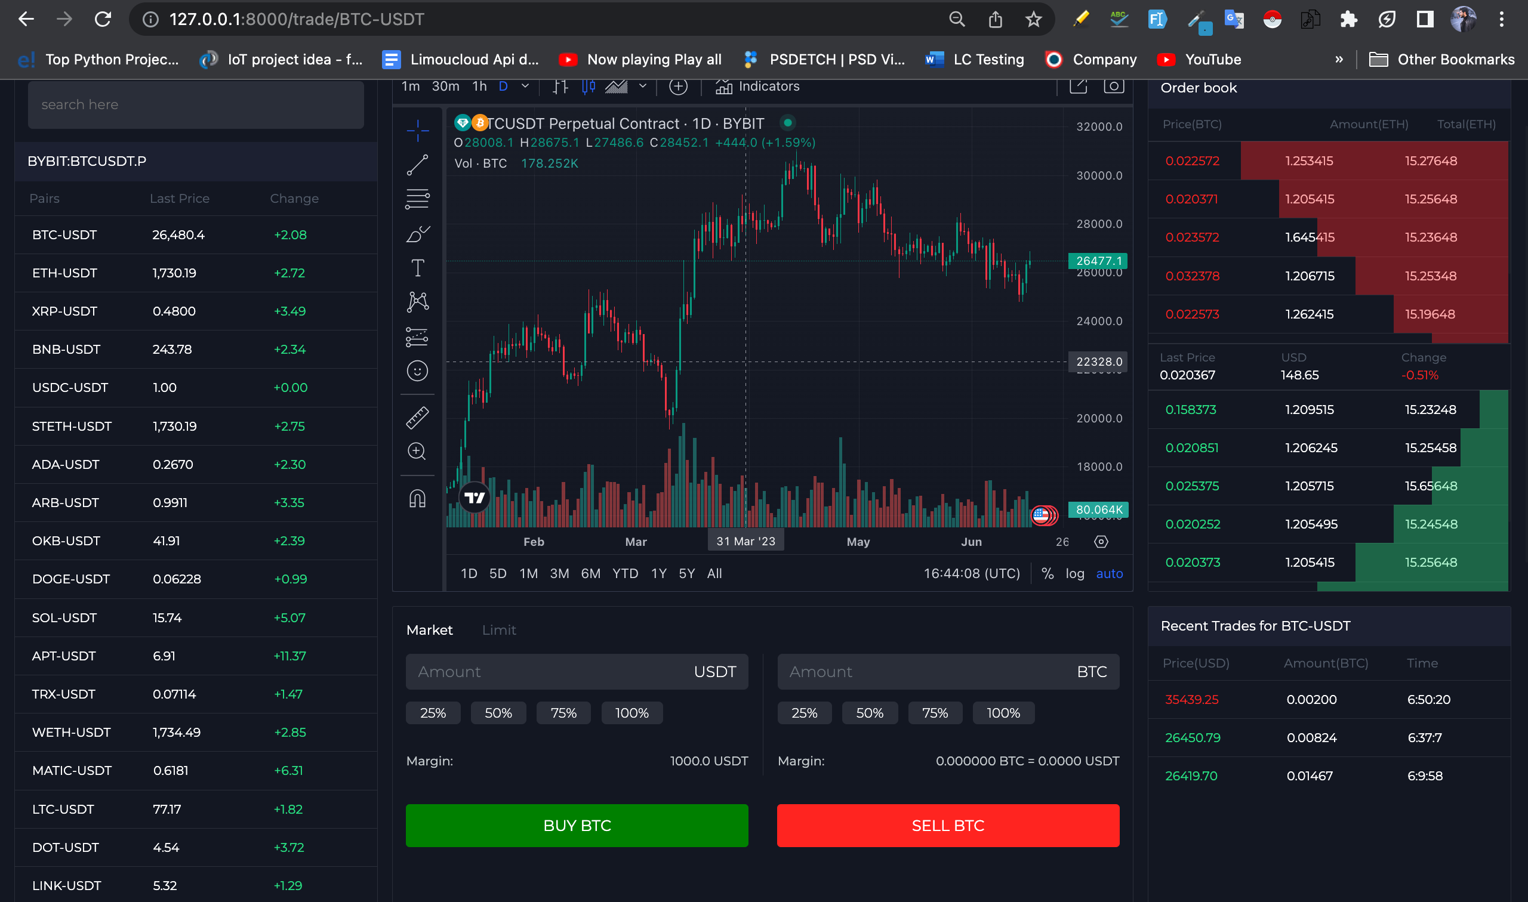Open the Other Bookmarks folder
Image resolution: width=1528 pixels, height=902 pixels.
(1441, 60)
